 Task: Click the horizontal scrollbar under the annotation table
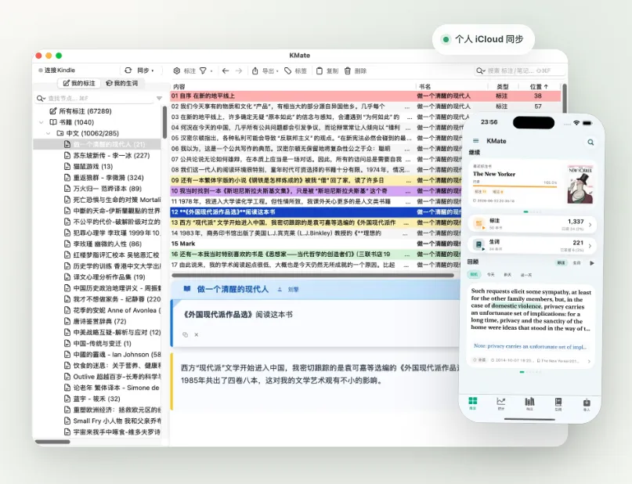[x=312, y=276]
